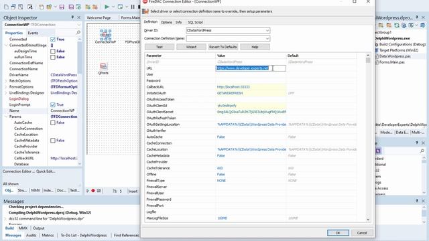Run the project with the green play icon
The height and width of the screenshot is (241, 429).
point(107,7)
